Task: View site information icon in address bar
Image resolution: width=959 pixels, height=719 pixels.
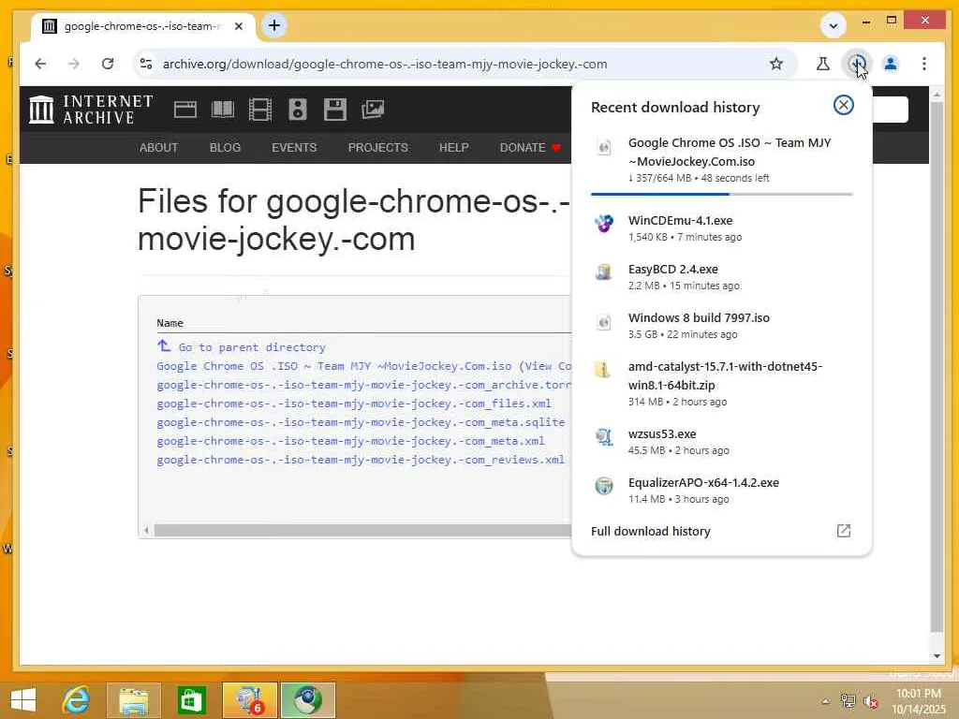Action: 146,64
